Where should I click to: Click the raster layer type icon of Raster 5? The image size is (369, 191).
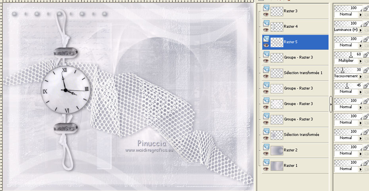(x=266, y=39)
